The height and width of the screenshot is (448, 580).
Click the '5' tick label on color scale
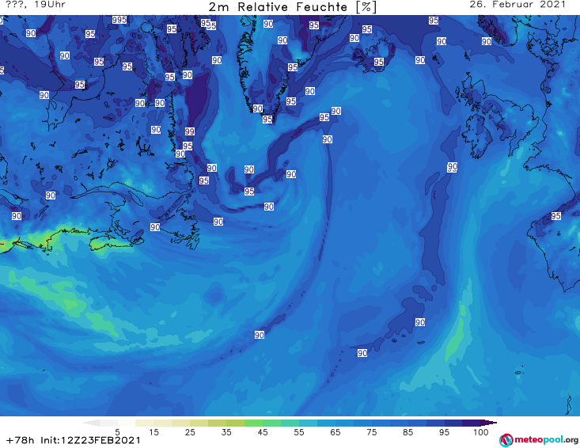(117, 432)
